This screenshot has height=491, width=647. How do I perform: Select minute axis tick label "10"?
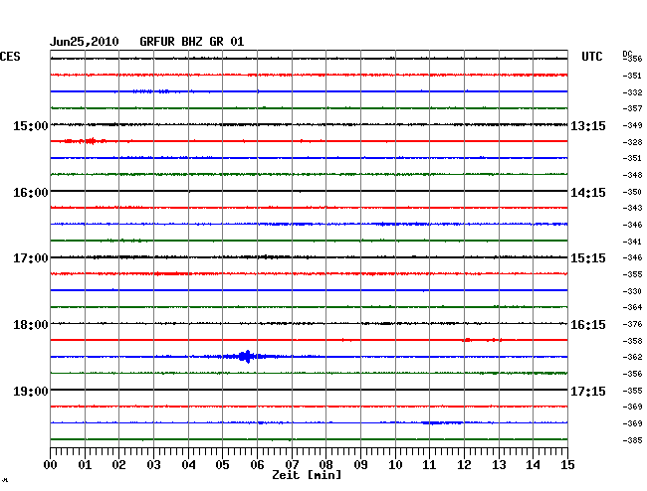(x=395, y=465)
